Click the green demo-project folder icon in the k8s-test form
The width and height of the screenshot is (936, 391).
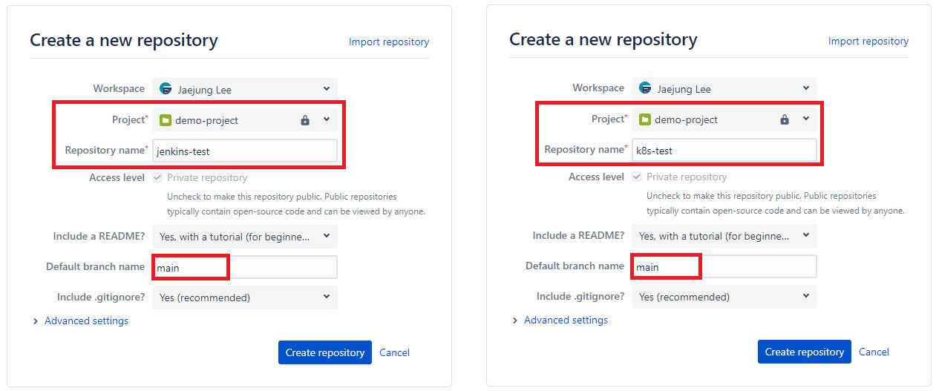[x=644, y=119]
